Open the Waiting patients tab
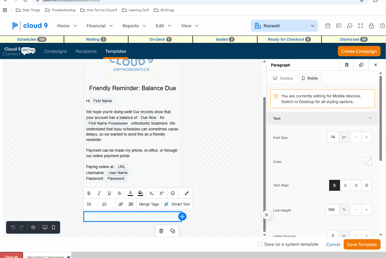This screenshot has width=386, height=258. [x=96, y=39]
